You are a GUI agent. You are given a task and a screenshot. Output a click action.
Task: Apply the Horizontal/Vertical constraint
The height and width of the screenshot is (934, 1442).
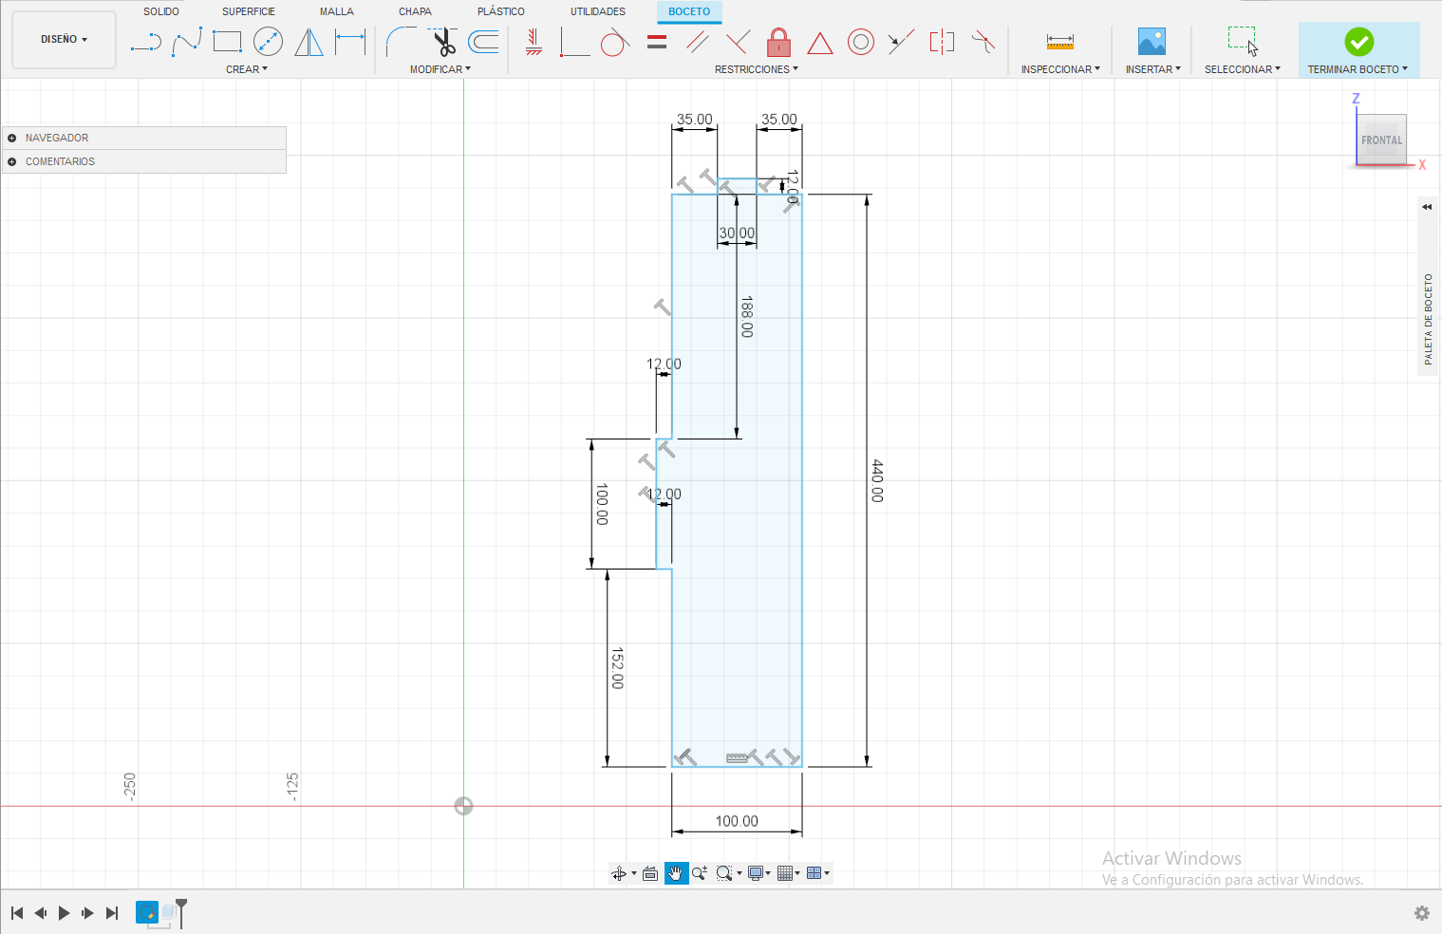[x=534, y=42]
